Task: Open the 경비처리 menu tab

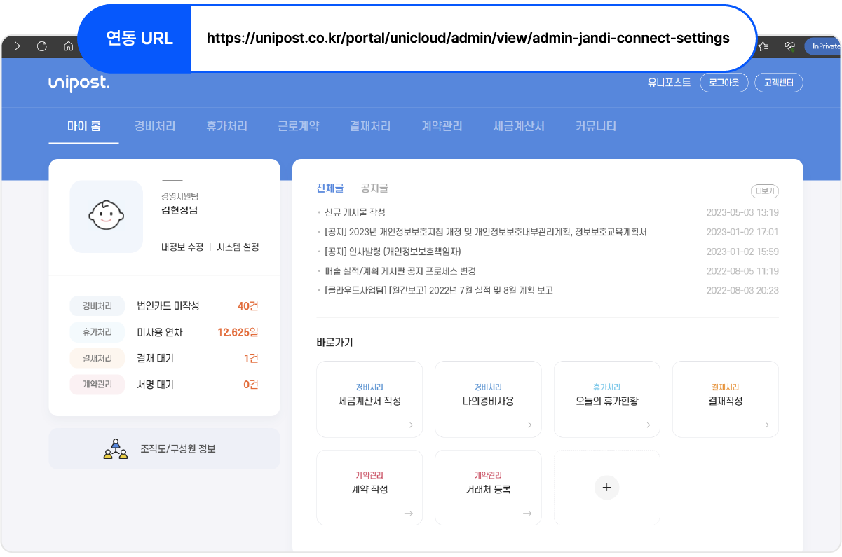Action: pyautogui.click(x=155, y=127)
